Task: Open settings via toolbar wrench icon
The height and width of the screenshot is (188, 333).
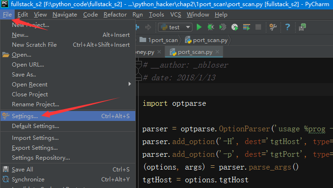Action: 273,27
